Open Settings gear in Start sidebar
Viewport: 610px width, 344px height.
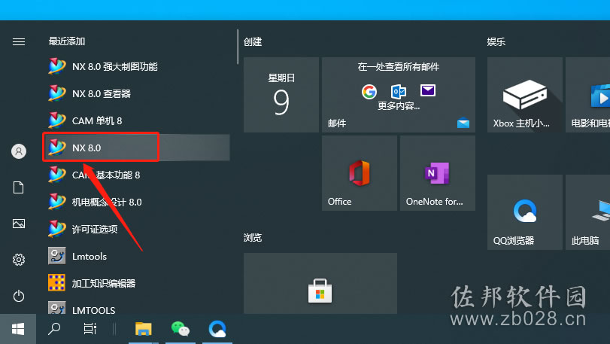(19, 260)
